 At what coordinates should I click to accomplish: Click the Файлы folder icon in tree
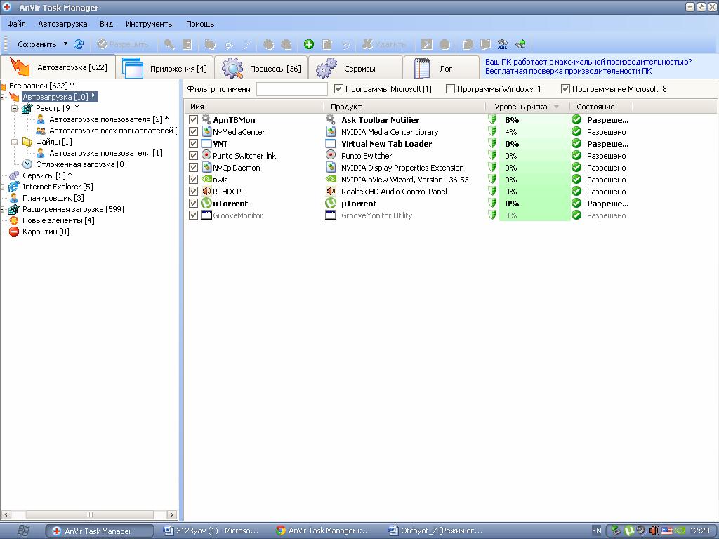[27, 142]
